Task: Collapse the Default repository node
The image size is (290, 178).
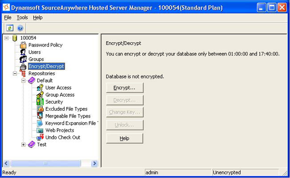Action: [23, 80]
